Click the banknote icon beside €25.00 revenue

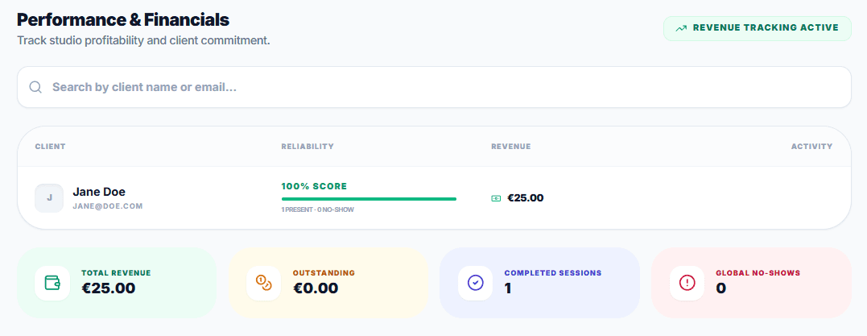click(x=497, y=198)
